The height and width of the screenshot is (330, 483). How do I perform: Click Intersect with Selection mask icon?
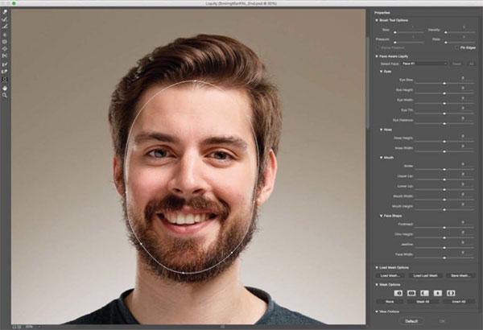438,293
